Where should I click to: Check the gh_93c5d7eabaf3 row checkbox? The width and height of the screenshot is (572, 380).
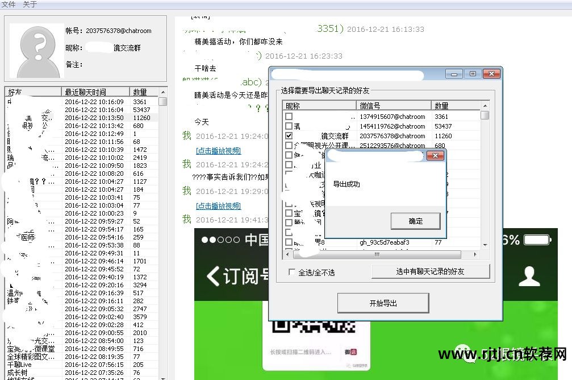289,242
